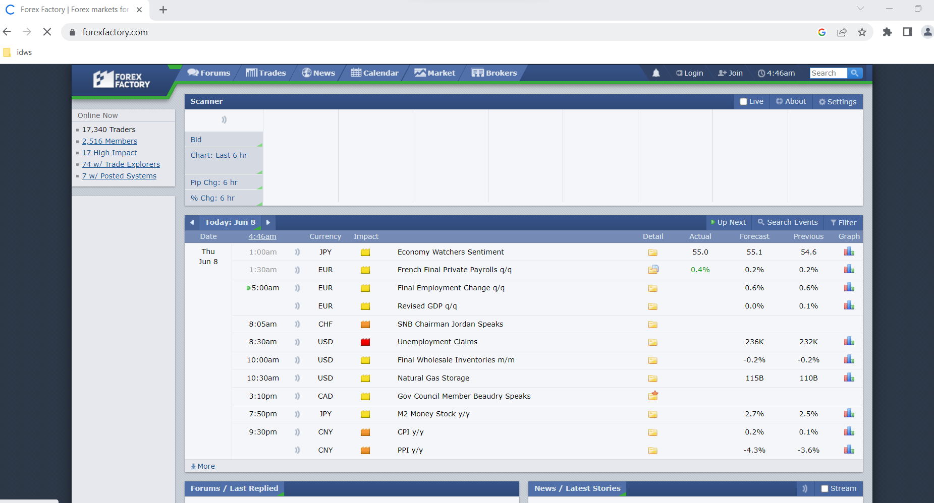Open the notifications bell icon
Screen dimensions: 934x503
click(x=656, y=73)
